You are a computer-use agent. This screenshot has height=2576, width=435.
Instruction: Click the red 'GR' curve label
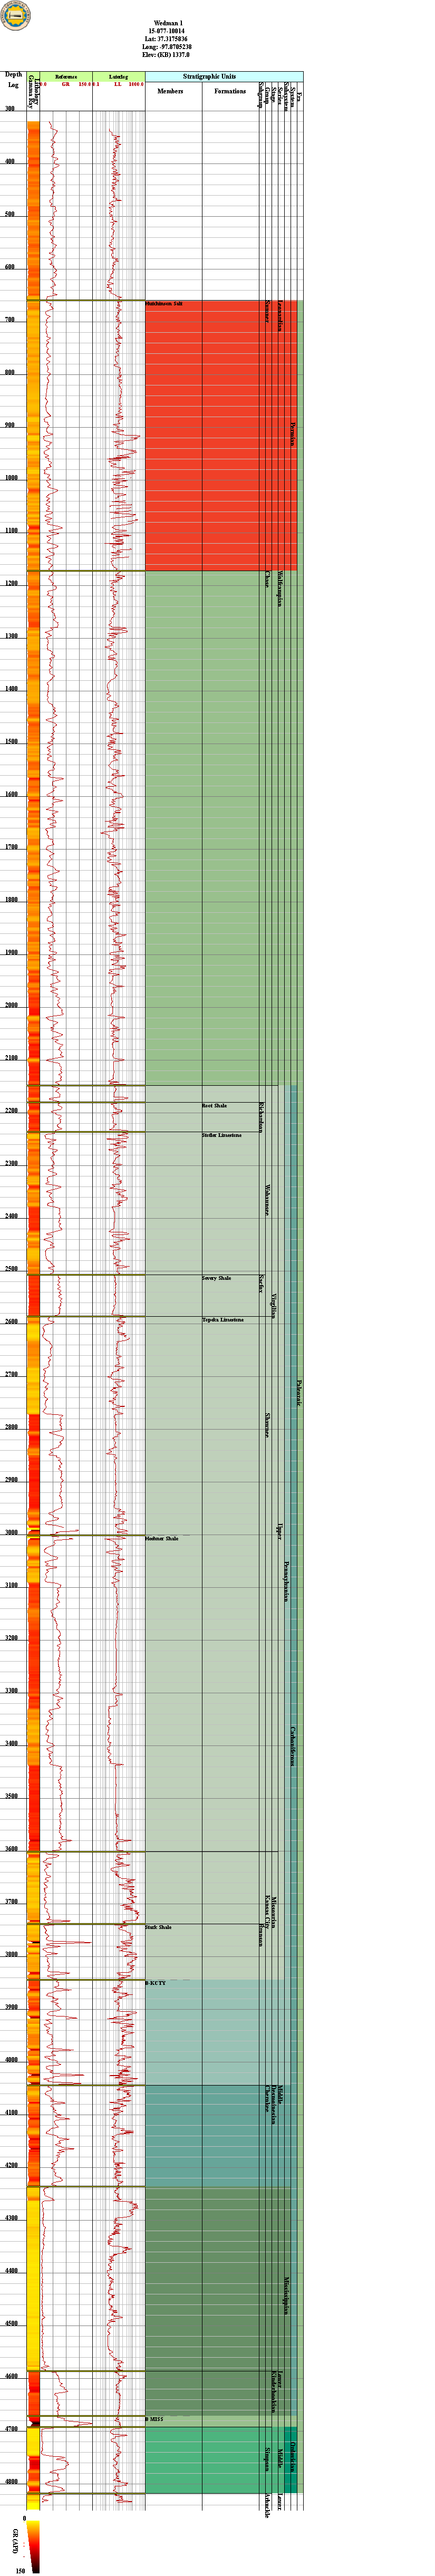pyautogui.click(x=66, y=85)
